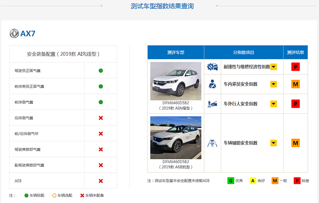The width and height of the screenshot is (319, 203).
Task: Click the 驾驶员正面气囊 label
Action: pyautogui.click(x=28, y=70)
